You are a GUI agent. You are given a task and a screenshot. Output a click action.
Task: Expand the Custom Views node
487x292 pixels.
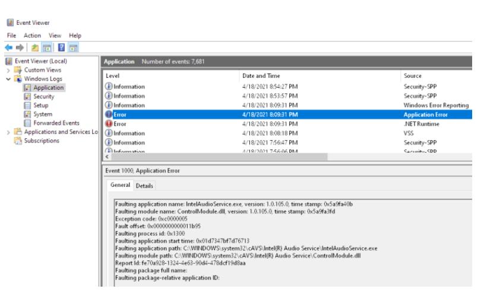click(7, 70)
